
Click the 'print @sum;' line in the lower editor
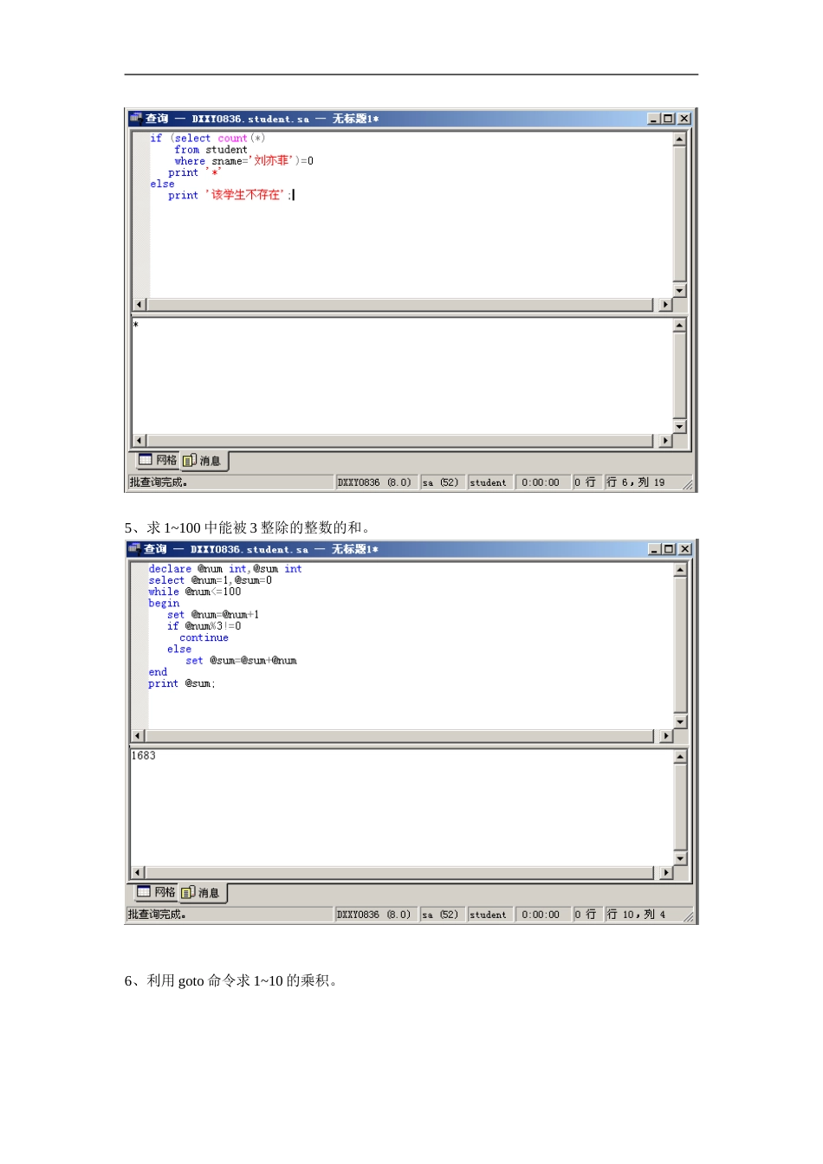[182, 683]
